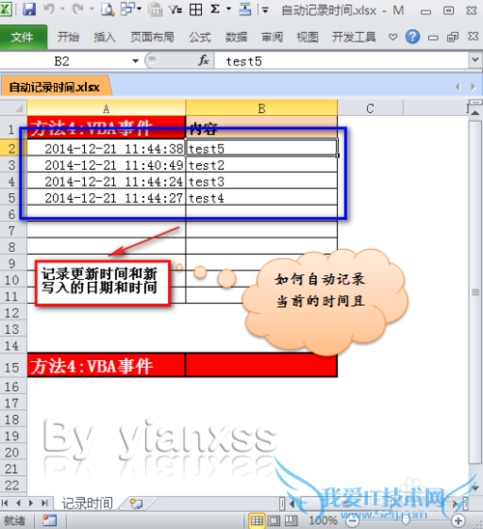Screen dimensions: 483x529
Task: Redo the last undone action
Action: click(78, 10)
